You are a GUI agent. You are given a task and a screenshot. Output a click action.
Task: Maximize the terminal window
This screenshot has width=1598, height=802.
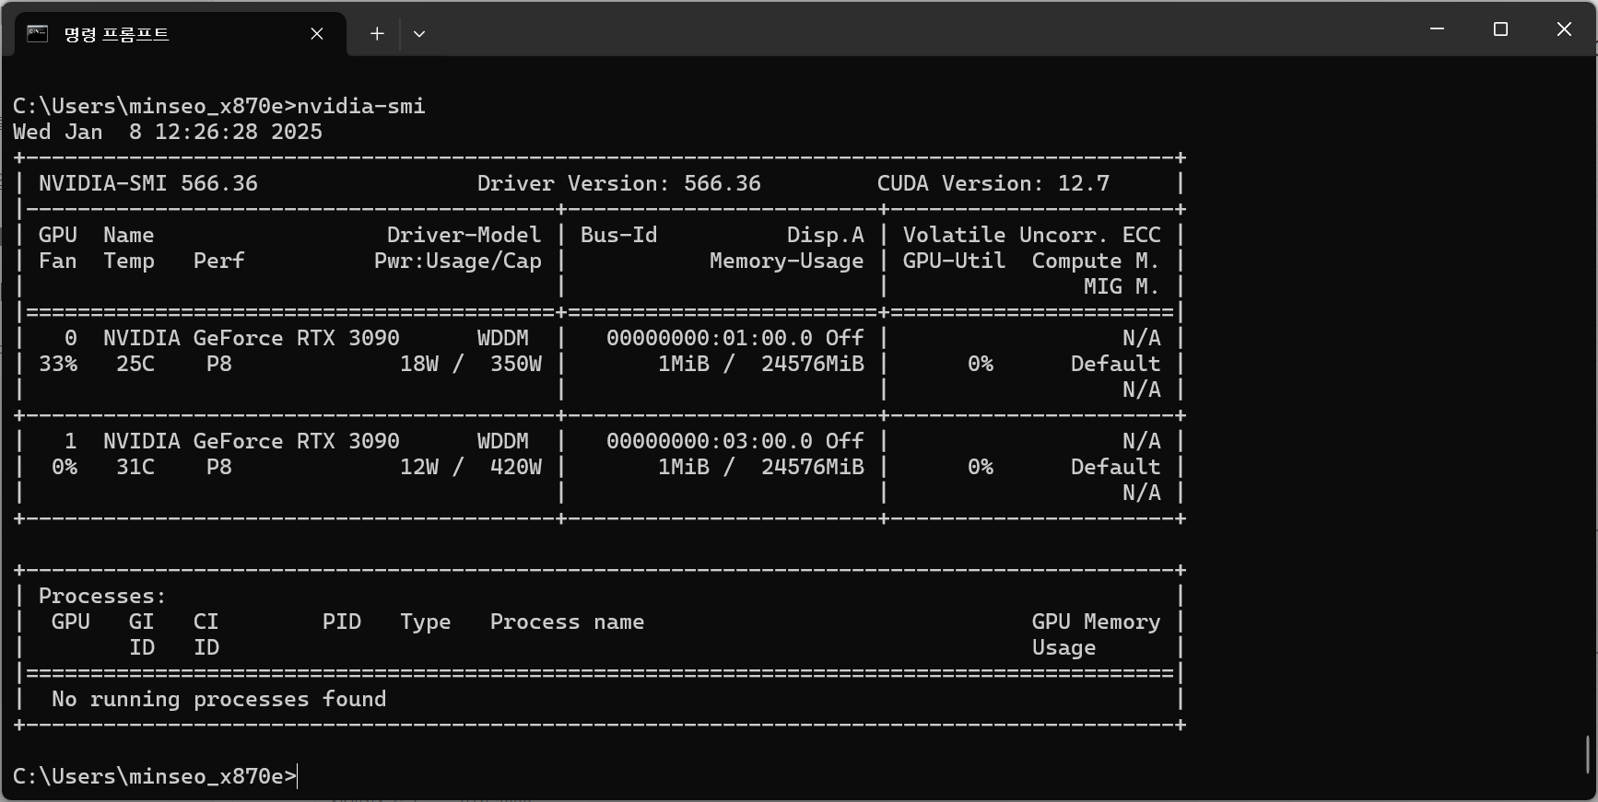coord(1500,29)
